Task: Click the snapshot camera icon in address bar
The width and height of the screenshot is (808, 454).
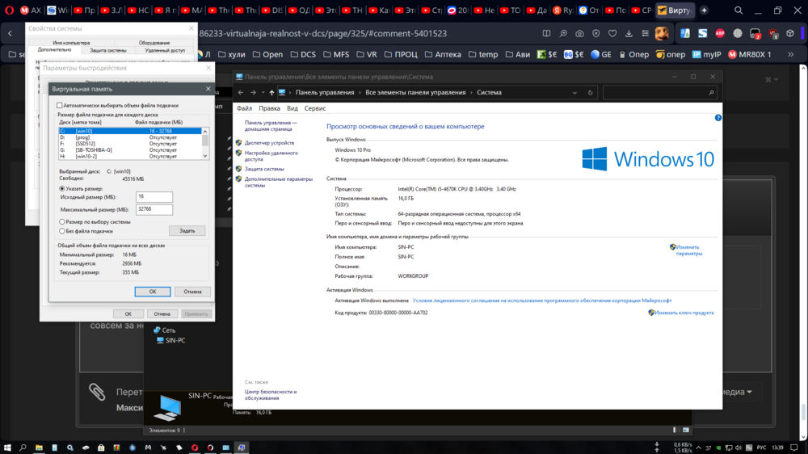Action: 579,33
